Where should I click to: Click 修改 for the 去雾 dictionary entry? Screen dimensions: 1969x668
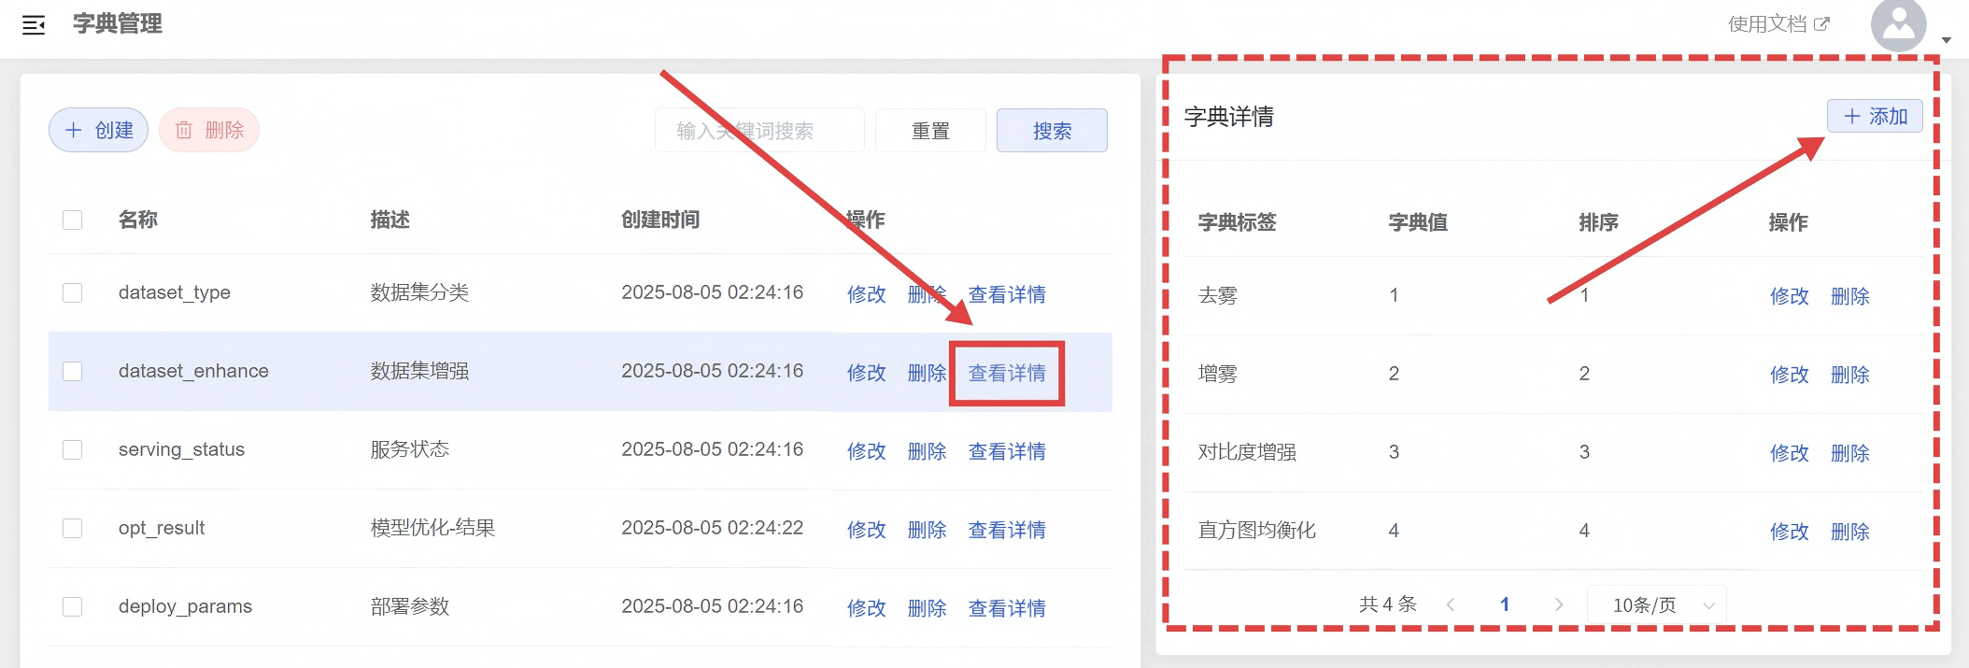point(1789,296)
